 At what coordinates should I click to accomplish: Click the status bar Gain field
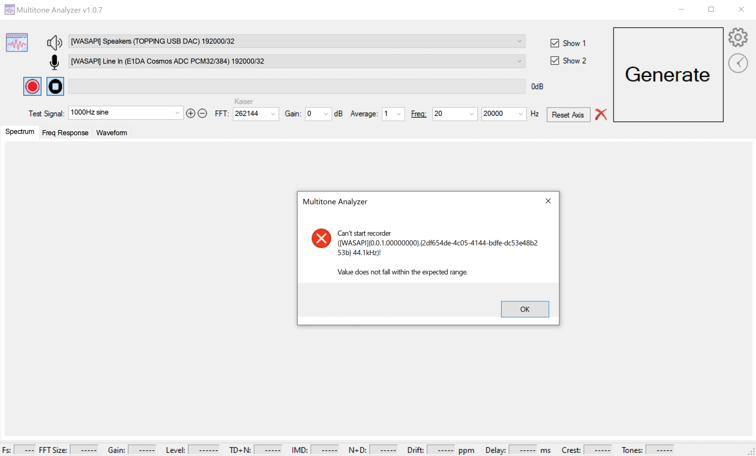(142, 450)
